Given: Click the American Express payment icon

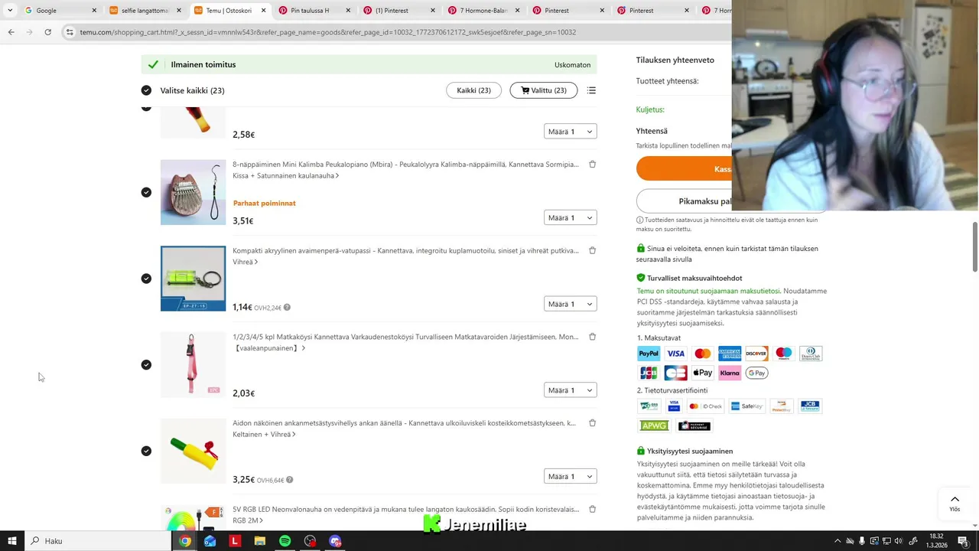Looking at the screenshot, I should pos(730,354).
